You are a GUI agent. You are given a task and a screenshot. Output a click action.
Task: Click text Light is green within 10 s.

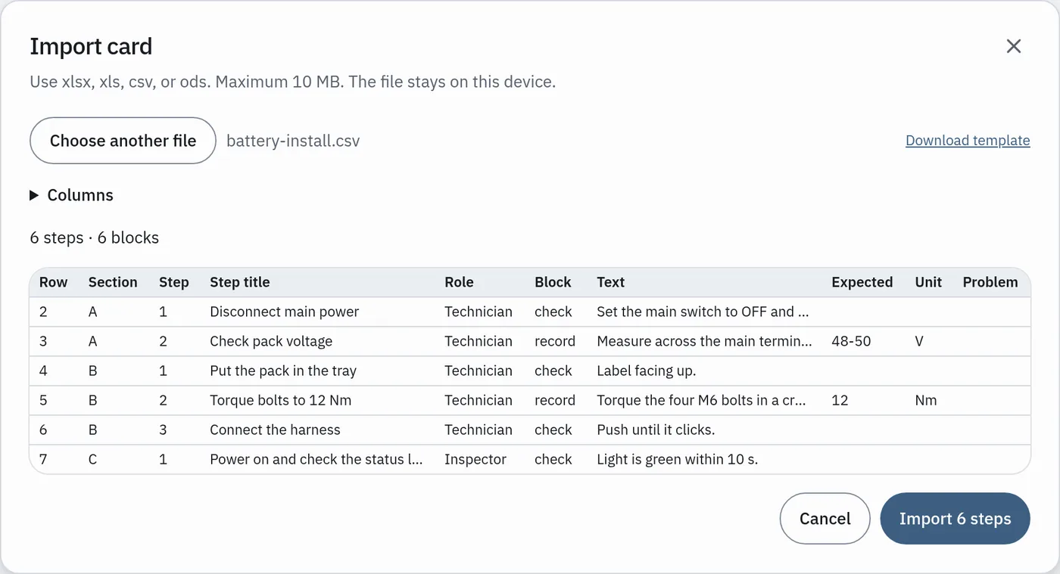point(678,459)
